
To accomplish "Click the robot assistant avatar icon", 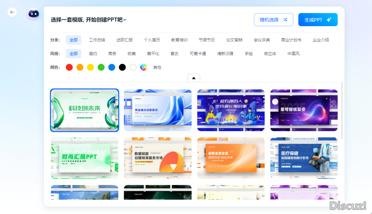I will (x=33, y=14).
